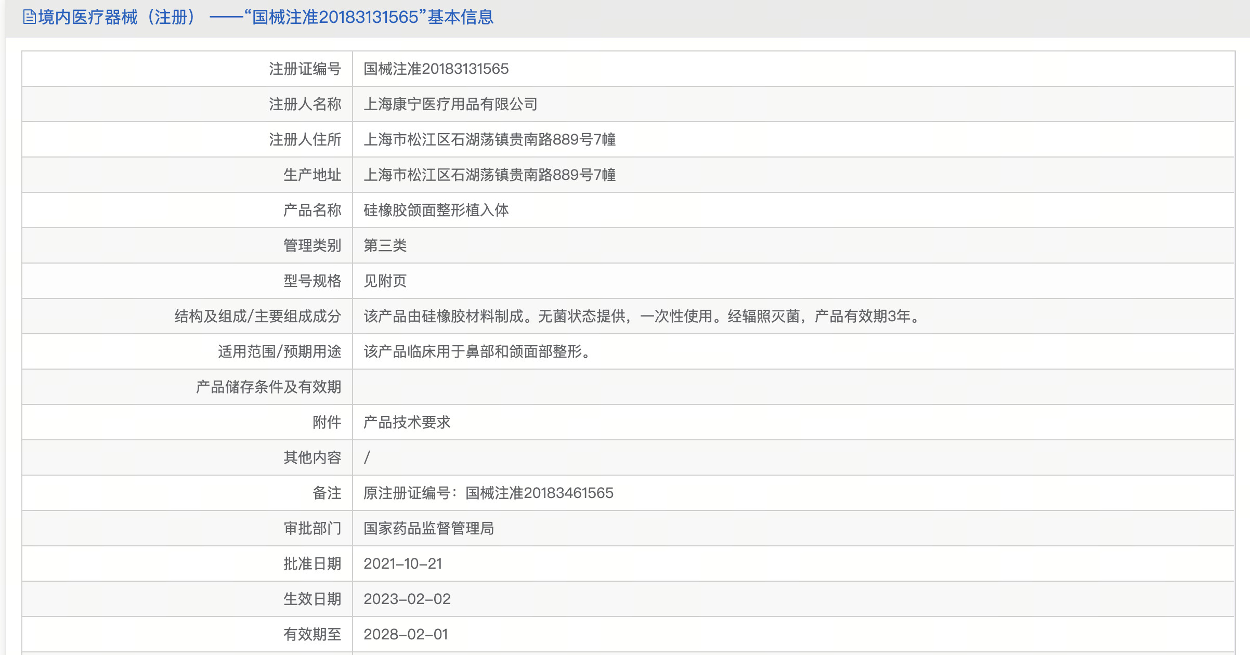Click approval date 2021-10-21
Screen dimensions: 1250x655
[403, 564]
